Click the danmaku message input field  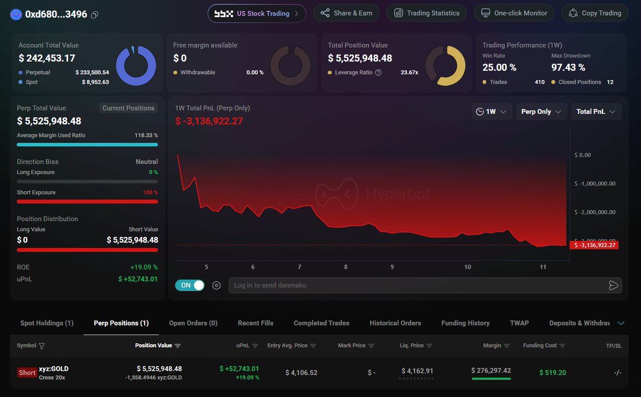(x=425, y=285)
